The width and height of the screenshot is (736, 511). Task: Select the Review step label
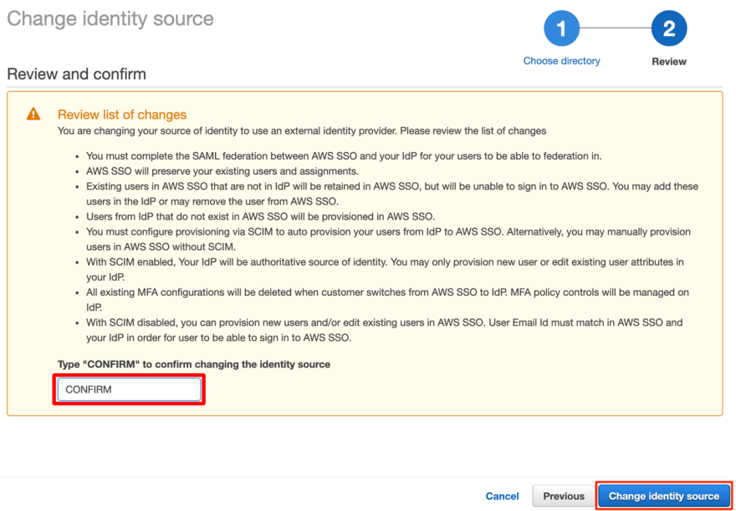[x=669, y=62]
